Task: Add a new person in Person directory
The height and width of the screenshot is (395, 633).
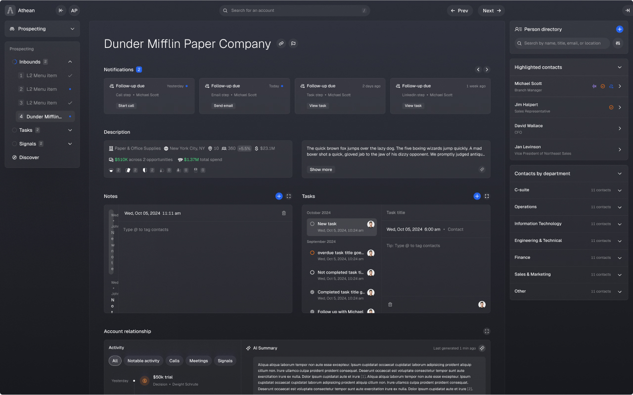Action: click(x=619, y=29)
